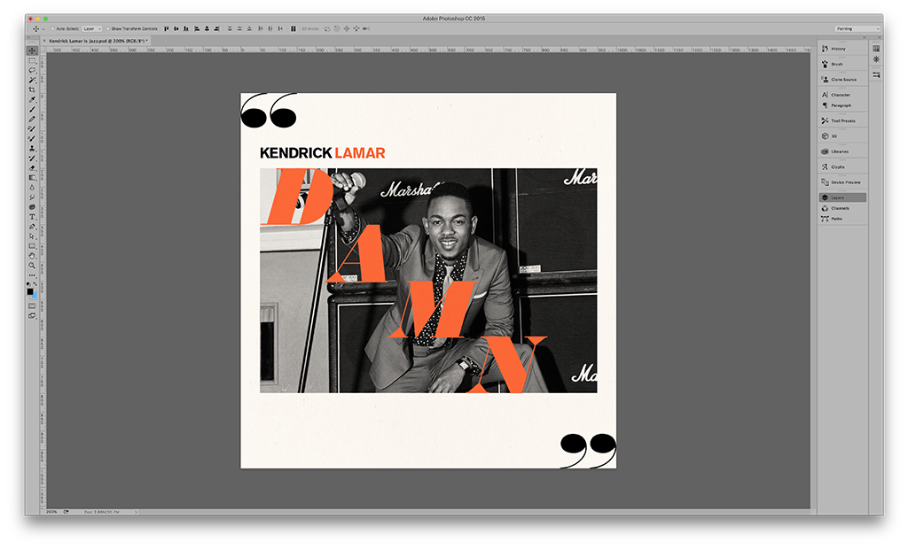Viewport: 908px width, 549px height.
Task: Close the Kendrick Lamar is Jazz.psd document tab
Action: coord(44,41)
